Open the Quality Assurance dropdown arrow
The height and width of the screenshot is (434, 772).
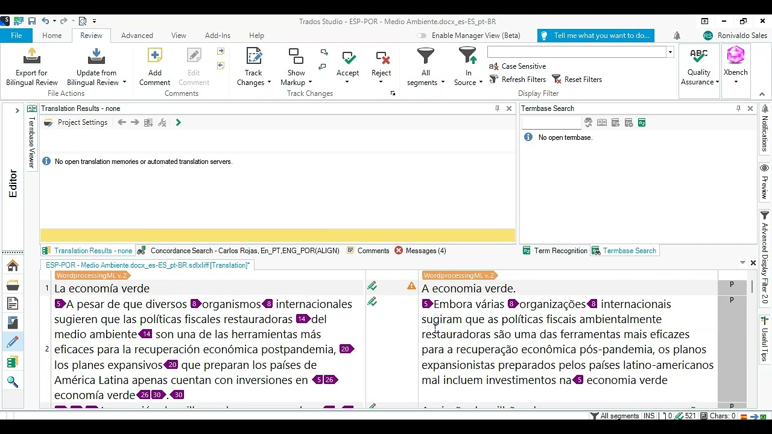[x=717, y=83]
